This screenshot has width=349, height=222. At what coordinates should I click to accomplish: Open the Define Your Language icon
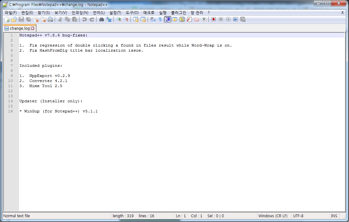coord(175,19)
